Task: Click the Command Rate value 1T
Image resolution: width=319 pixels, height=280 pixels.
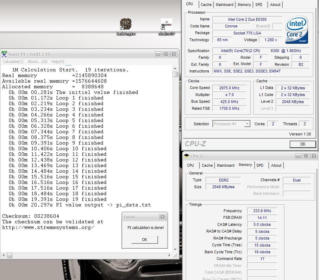Action: point(262,259)
